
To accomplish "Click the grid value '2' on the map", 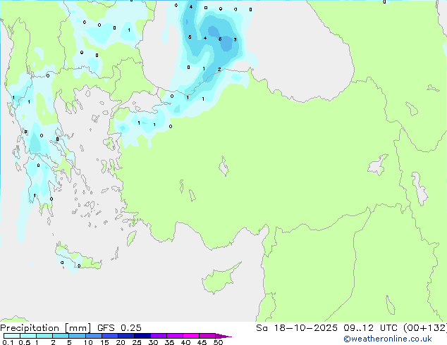I will tap(219, 69).
